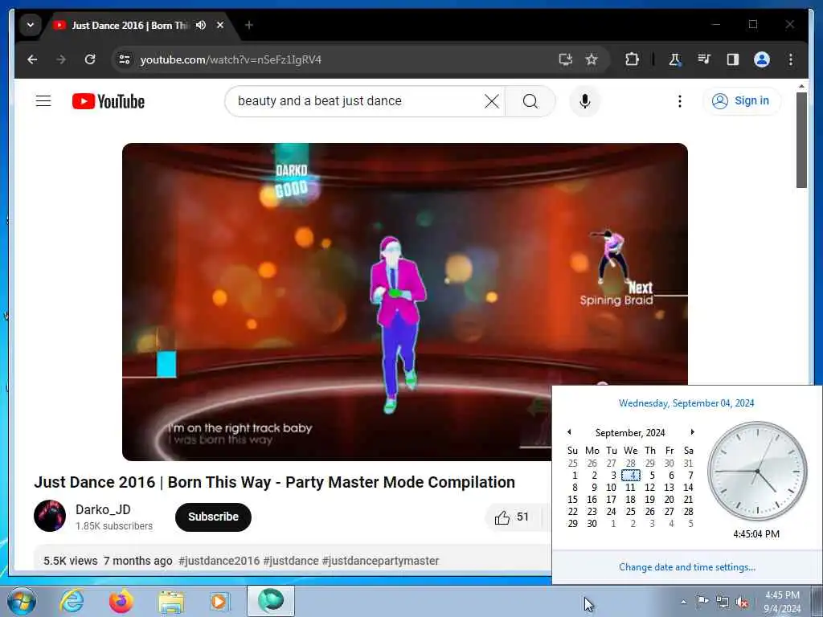Image resolution: width=823 pixels, height=617 pixels.
Task: Install YouTube app icon in address bar
Action: pyautogui.click(x=565, y=59)
